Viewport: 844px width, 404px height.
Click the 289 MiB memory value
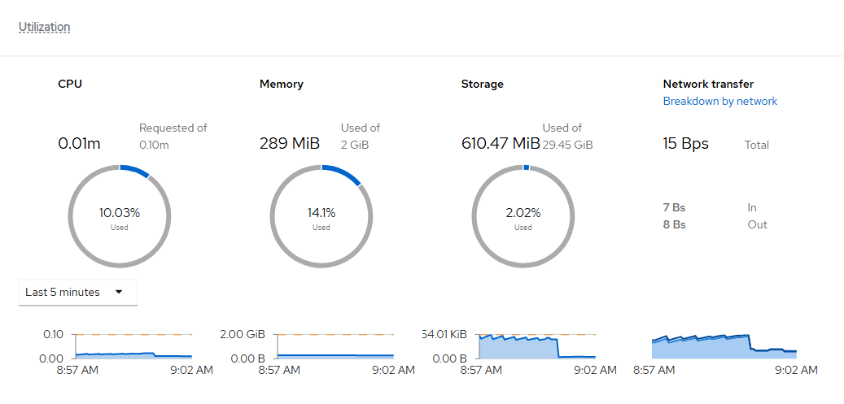pyautogui.click(x=290, y=144)
